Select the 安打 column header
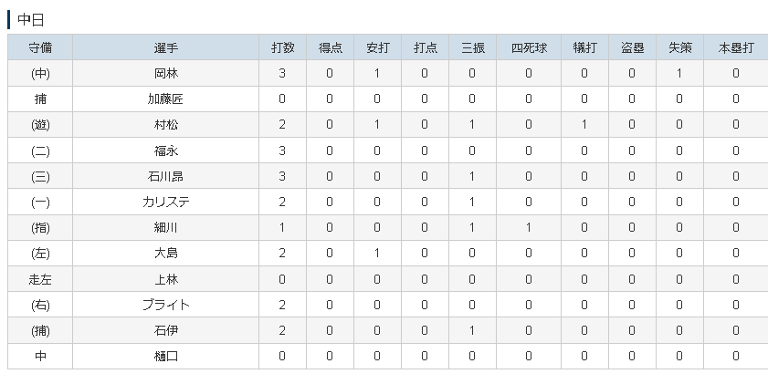Image resolution: width=768 pixels, height=374 pixels. [x=378, y=47]
